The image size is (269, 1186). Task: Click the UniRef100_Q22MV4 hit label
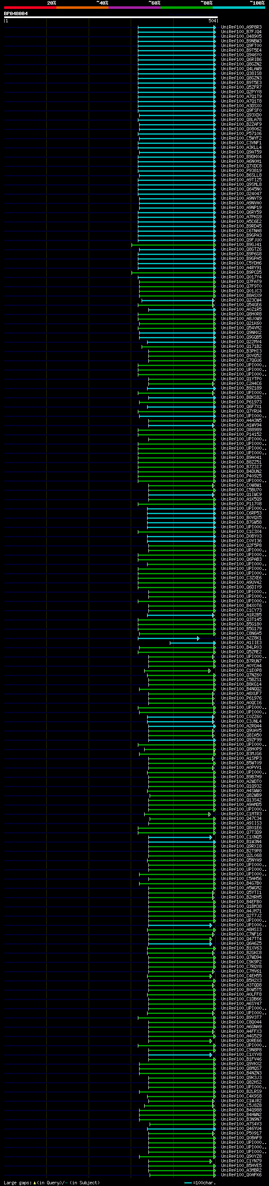(x=241, y=342)
